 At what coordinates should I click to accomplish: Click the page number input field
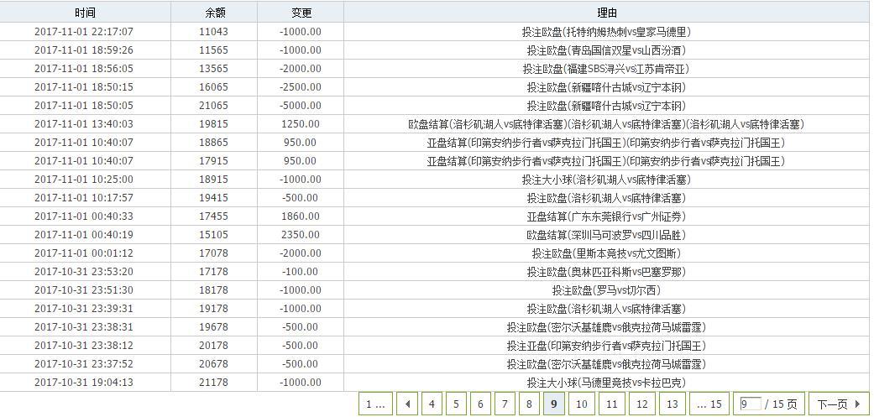tap(751, 404)
